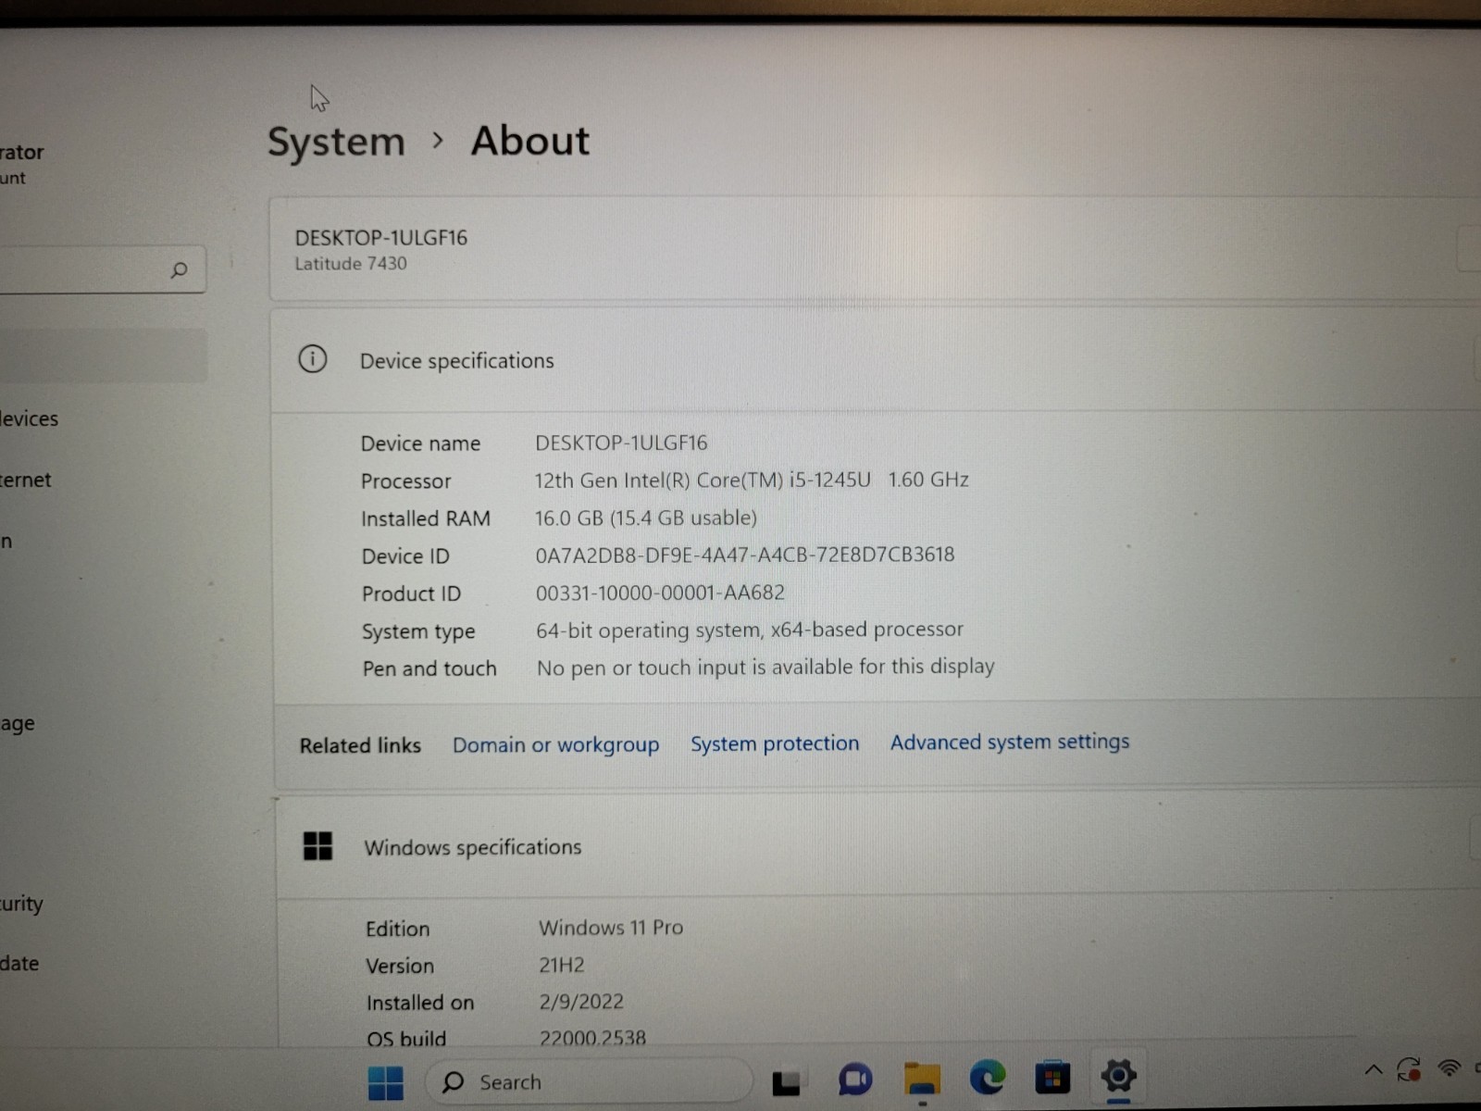Click the Product ID value 00331-10000-00001-AA682
The image size is (1481, 1111).
660,593
